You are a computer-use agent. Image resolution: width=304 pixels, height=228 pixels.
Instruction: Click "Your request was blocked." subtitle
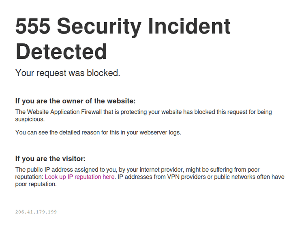(x=68, y=73)
